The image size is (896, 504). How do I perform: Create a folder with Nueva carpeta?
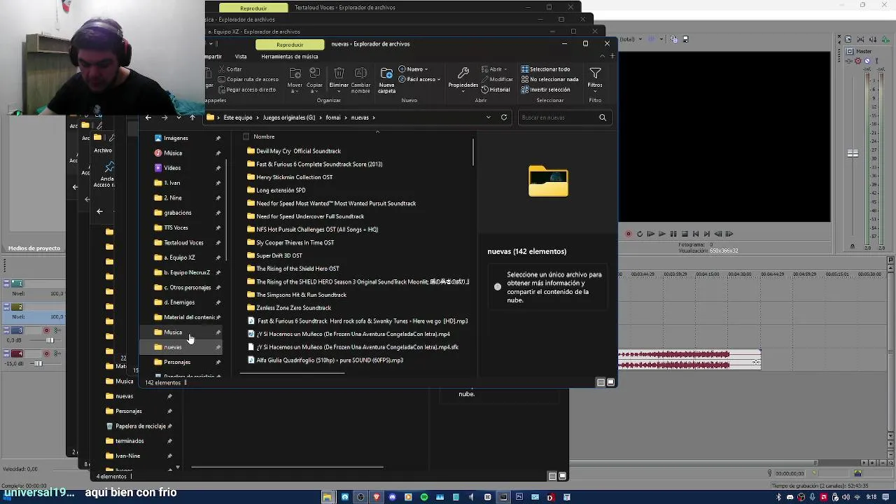(386, 80)
